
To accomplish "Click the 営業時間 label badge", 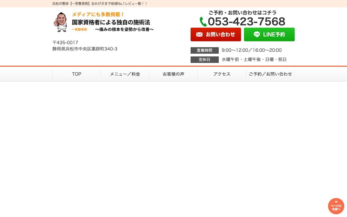I will coord(204,50).
